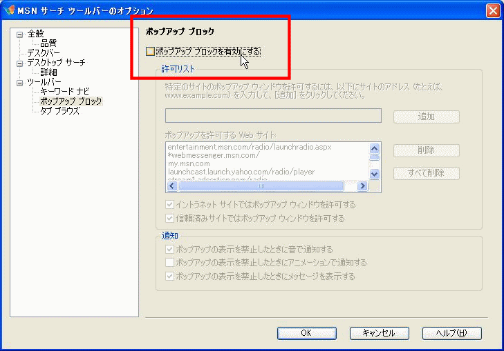This screenshot has width=504, height=351.
Task: Open ヘルプ(H) button
Action: [x=452, y=333]
